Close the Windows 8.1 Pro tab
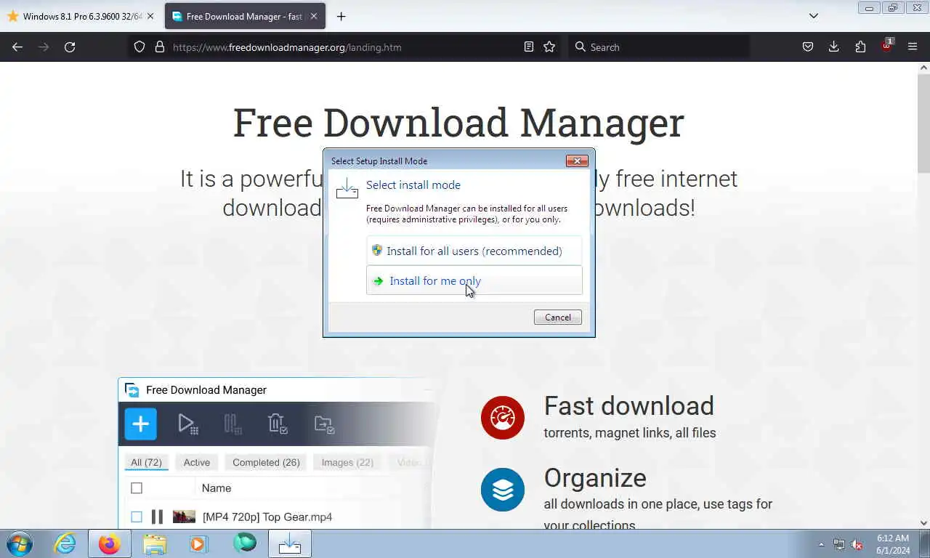 150,16
